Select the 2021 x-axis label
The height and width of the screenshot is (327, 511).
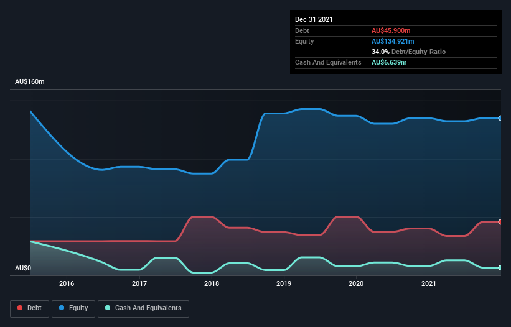point(429,283)
